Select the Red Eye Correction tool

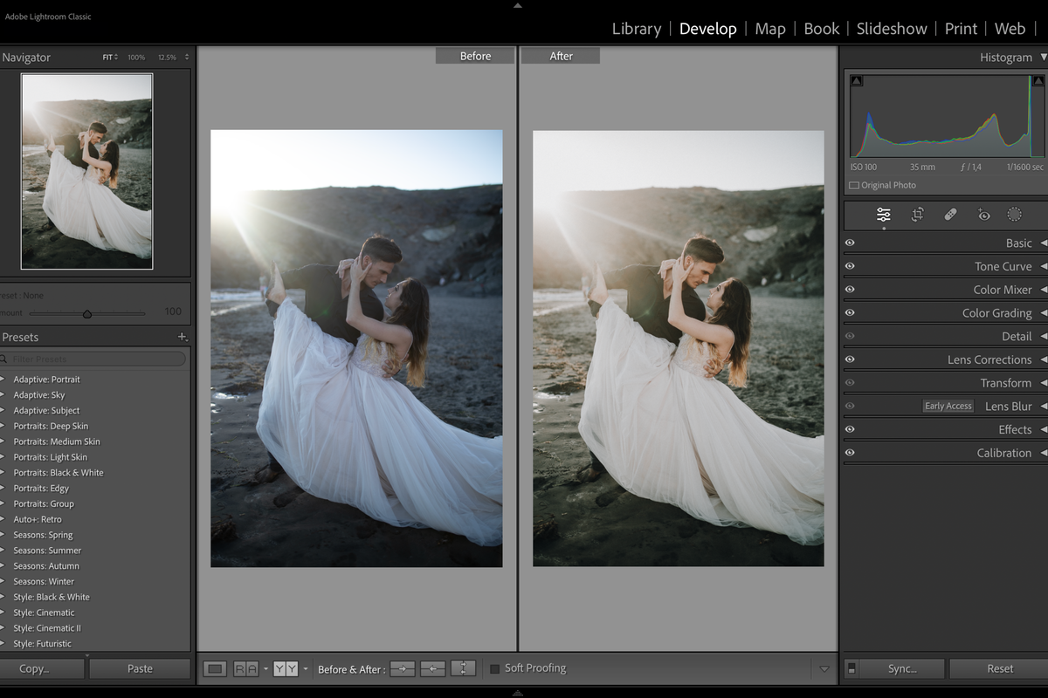tap(982, 215)
